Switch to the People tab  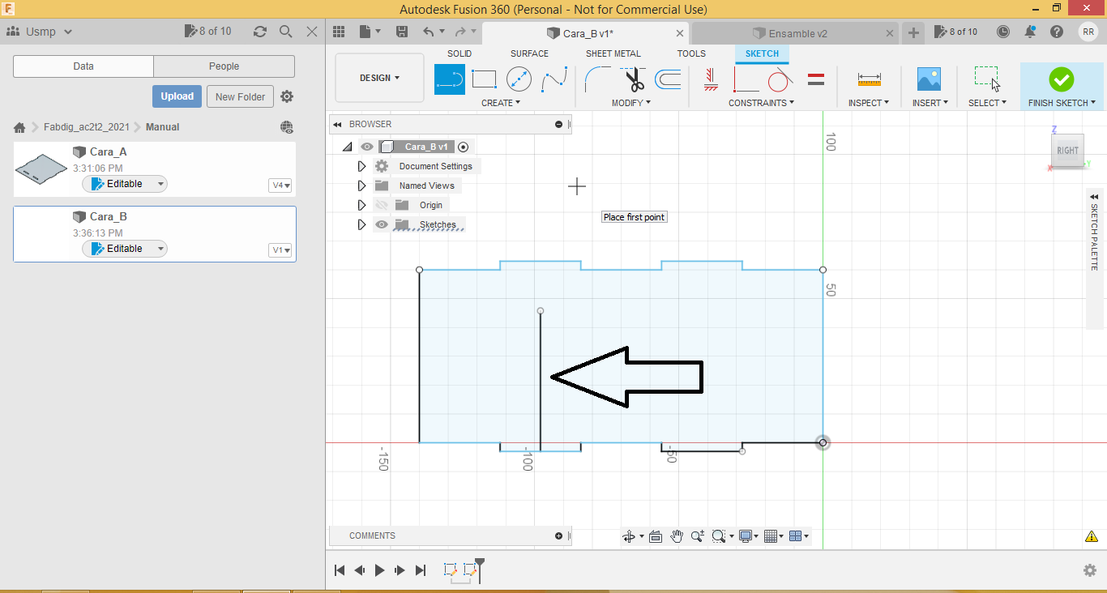(x=224, y=66)
